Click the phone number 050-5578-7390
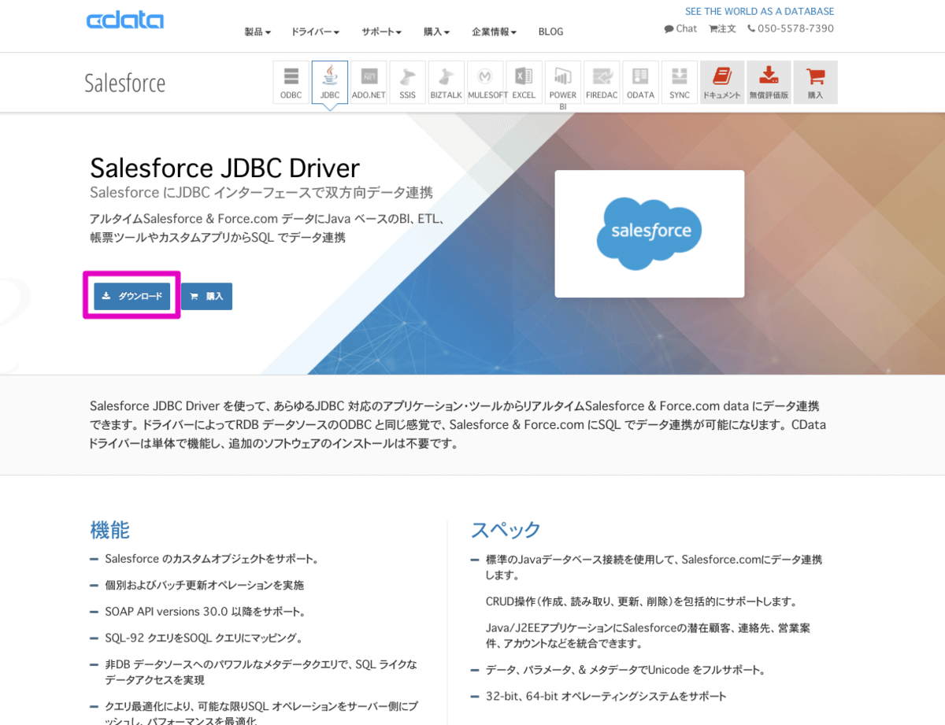The width and height of the screenshot is (945, 725). tap(791, 28)
